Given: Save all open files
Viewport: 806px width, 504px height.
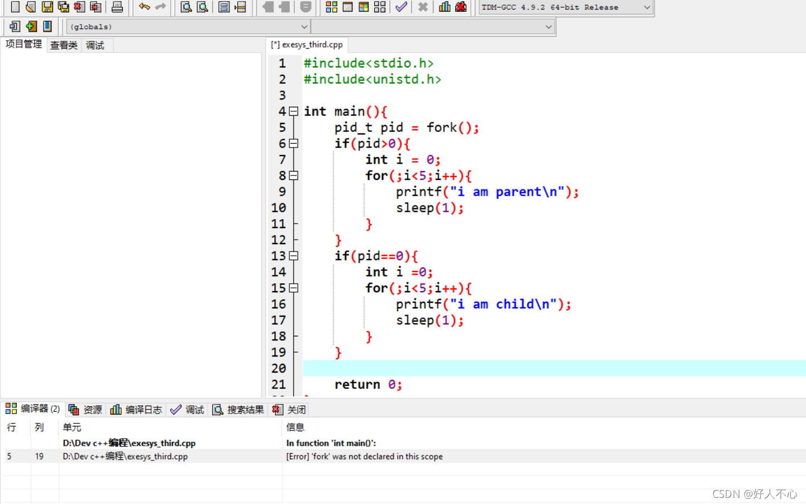Looking at the screenshot, I should (x=63, y=7).
